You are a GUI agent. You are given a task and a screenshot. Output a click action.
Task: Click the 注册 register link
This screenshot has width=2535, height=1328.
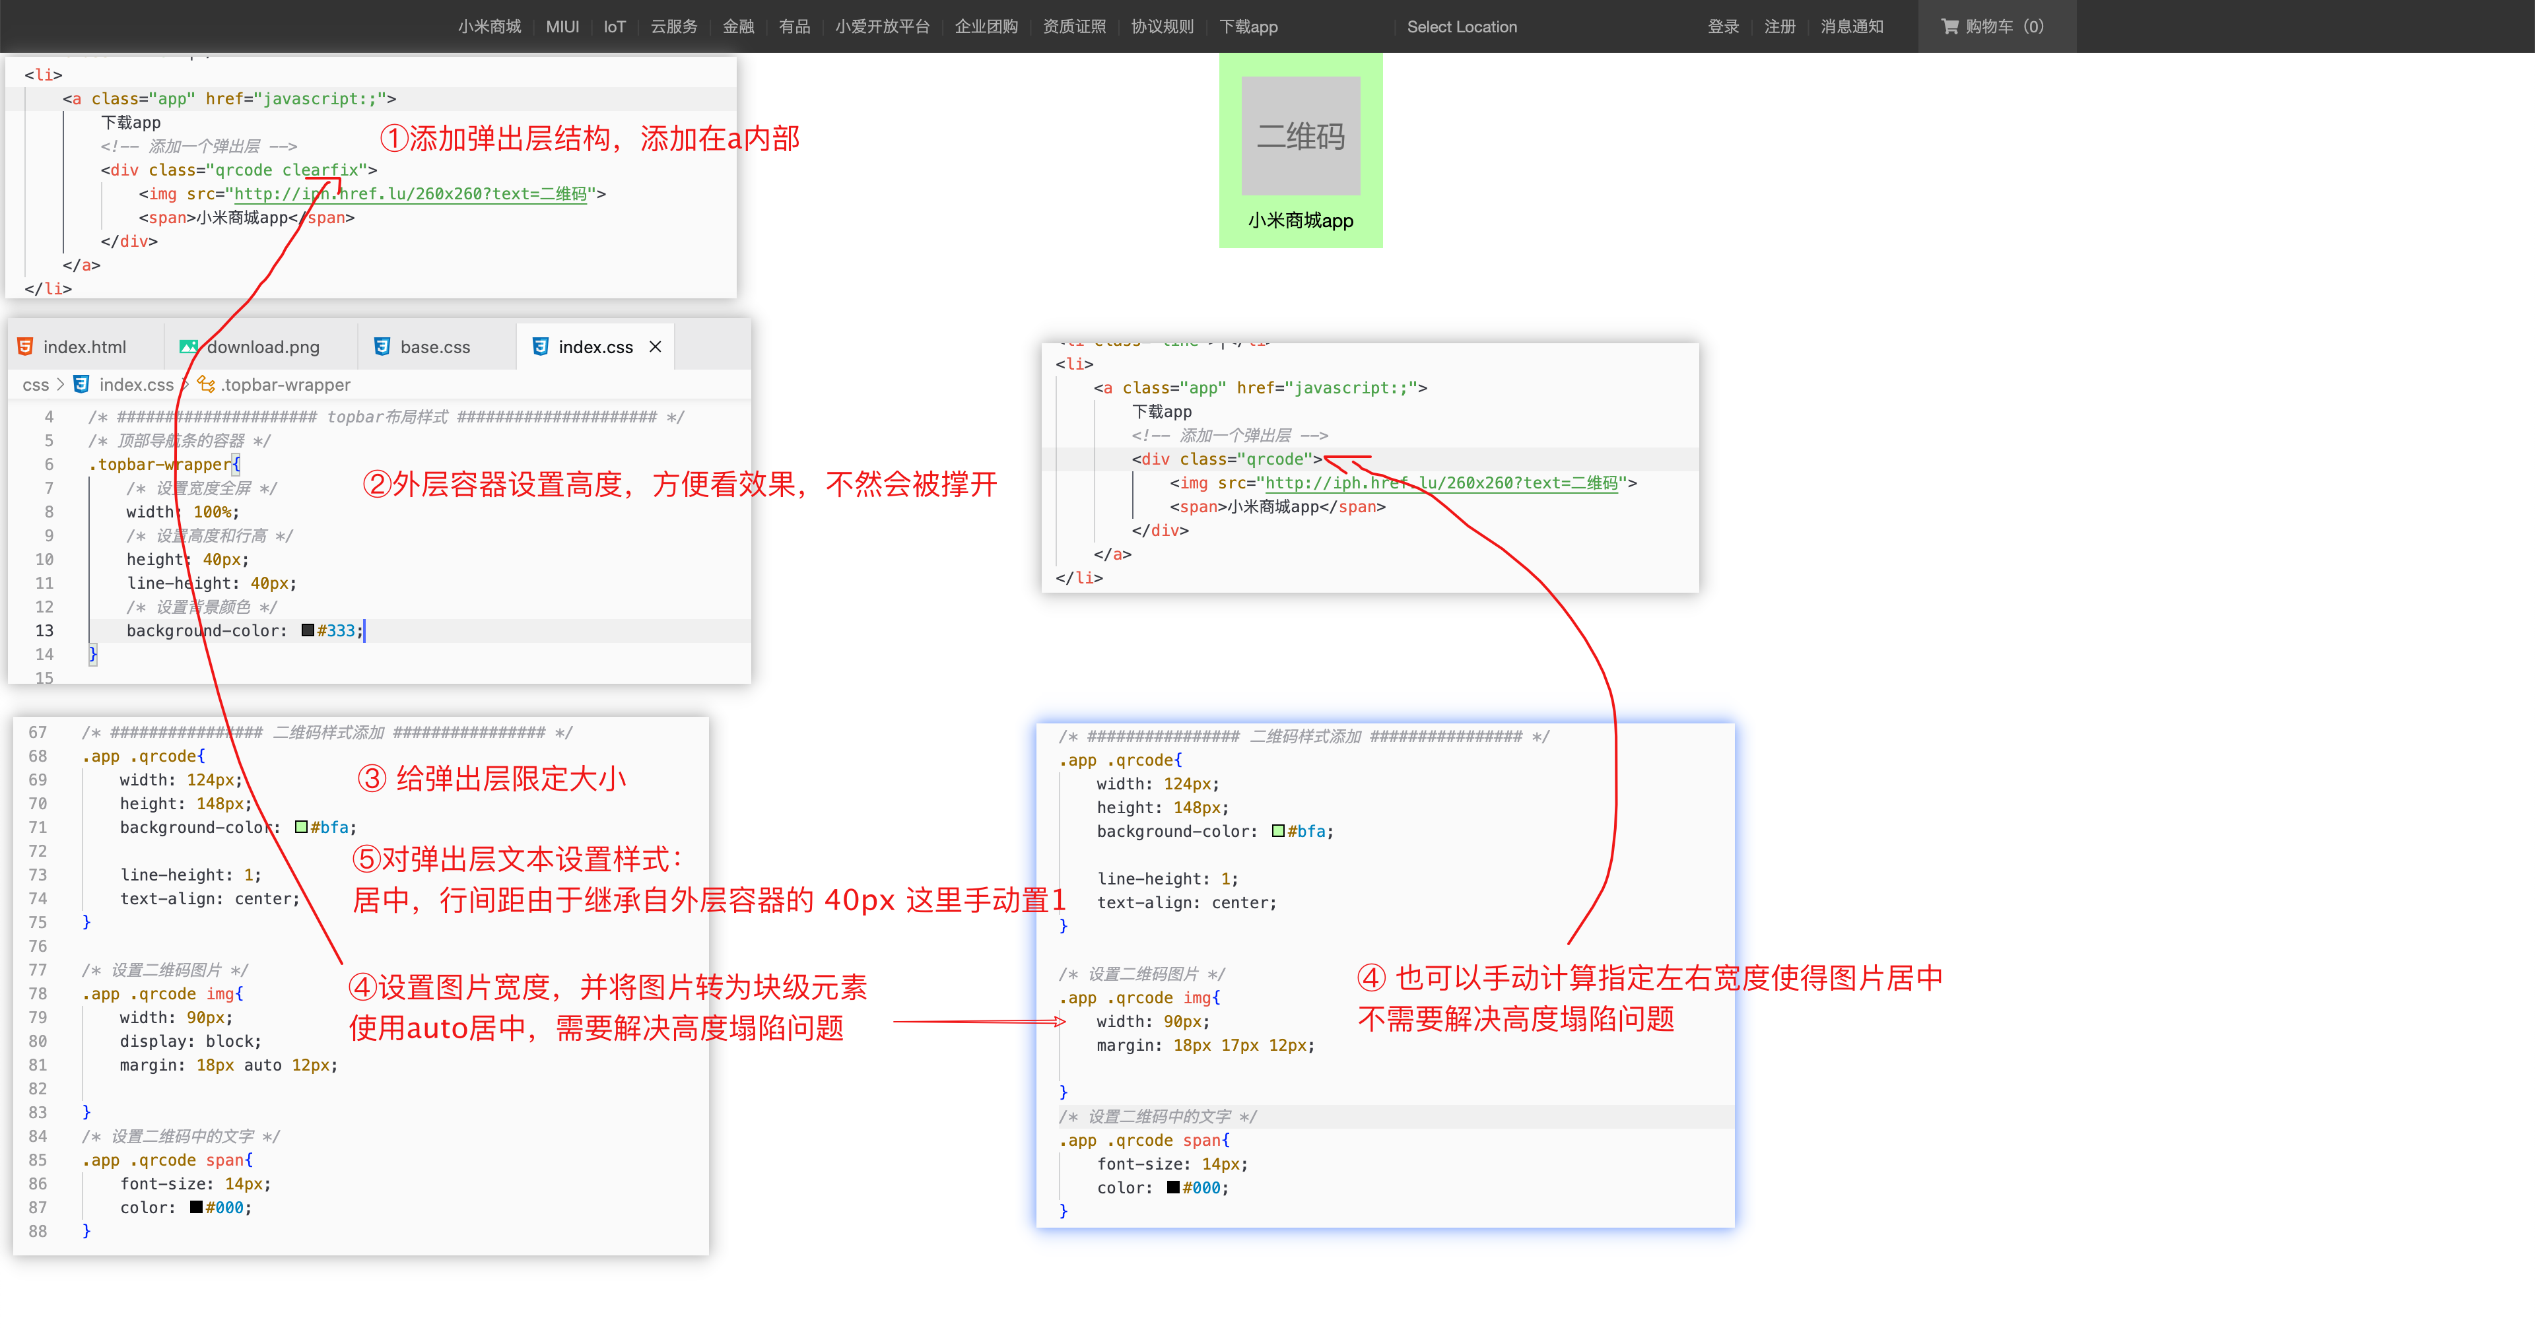point(1779,26)
